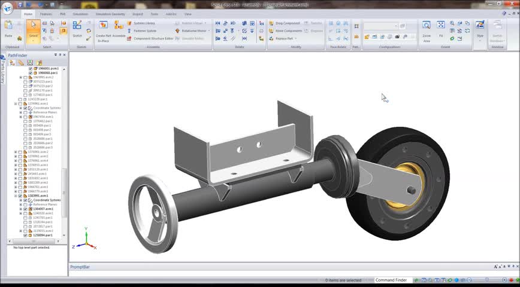Toggle checkbox for 1383991.asm:1
The width and height of the screenshot is (520, 287).
coord(20,196)
